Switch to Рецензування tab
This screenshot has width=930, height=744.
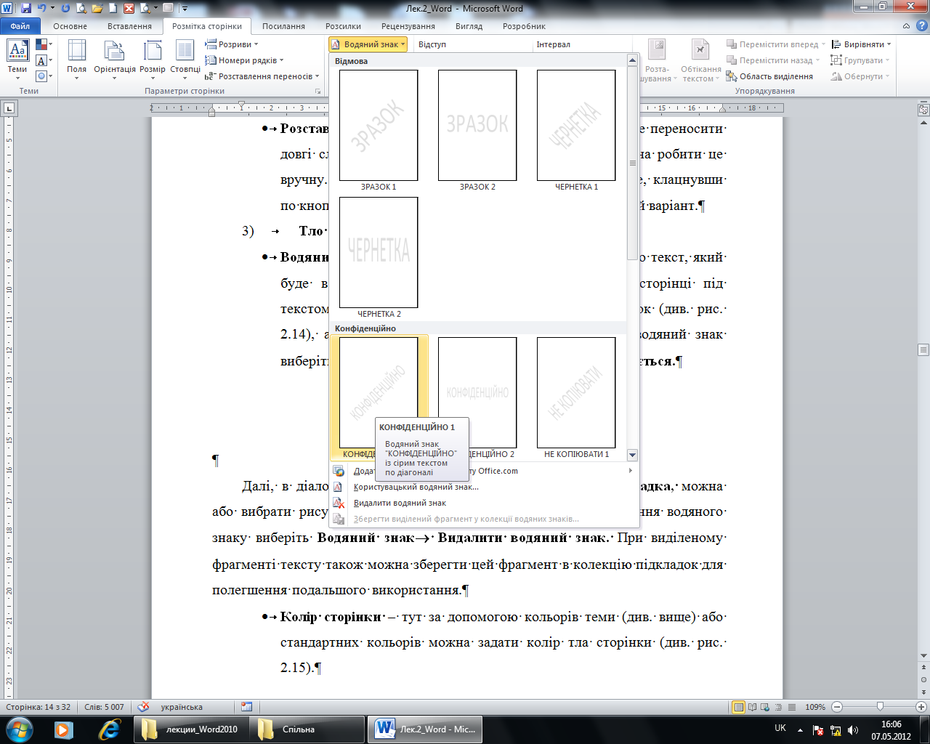[x=408, y=26]
